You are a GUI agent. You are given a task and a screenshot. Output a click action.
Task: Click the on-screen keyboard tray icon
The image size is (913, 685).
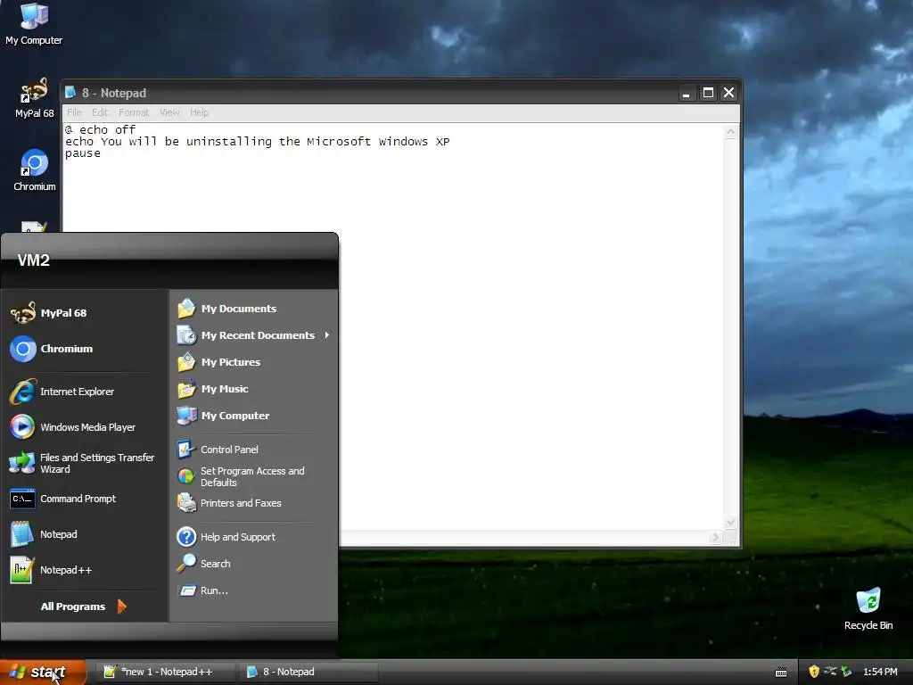781,673
